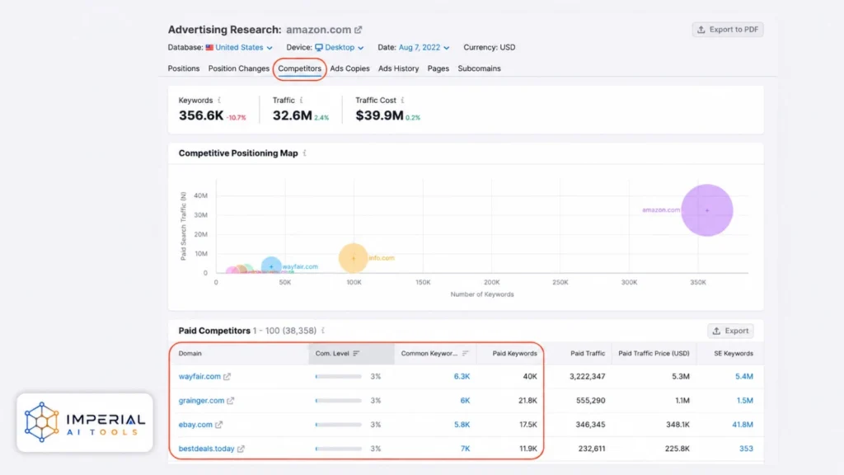Select the Competitors tab
This screenshot has width=844, height=475.
pyautogui.click(x=299, y=68)
